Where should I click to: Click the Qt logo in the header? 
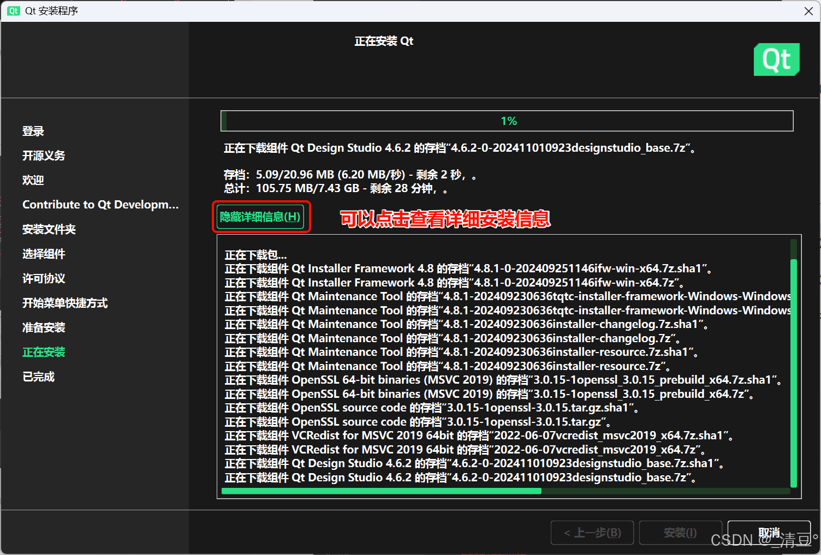(x=776, y=59)
